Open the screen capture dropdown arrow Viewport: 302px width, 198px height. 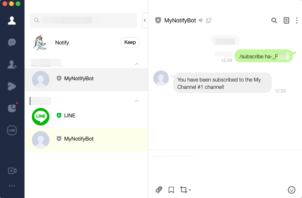tap(190, 190)
